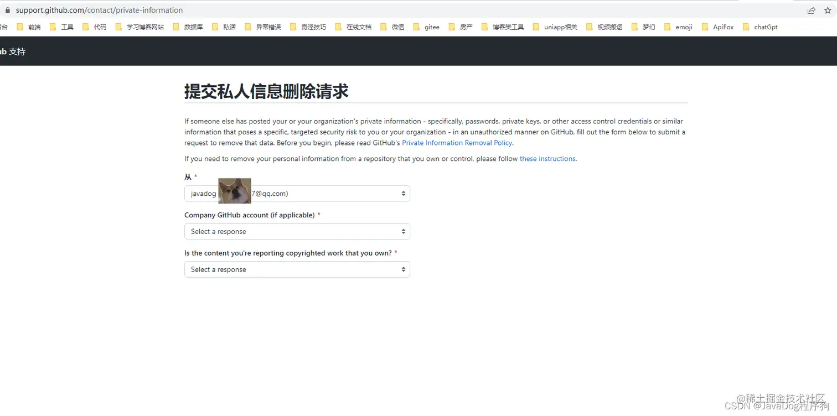Open the Private Information Removal Policy link

(457, 143)
